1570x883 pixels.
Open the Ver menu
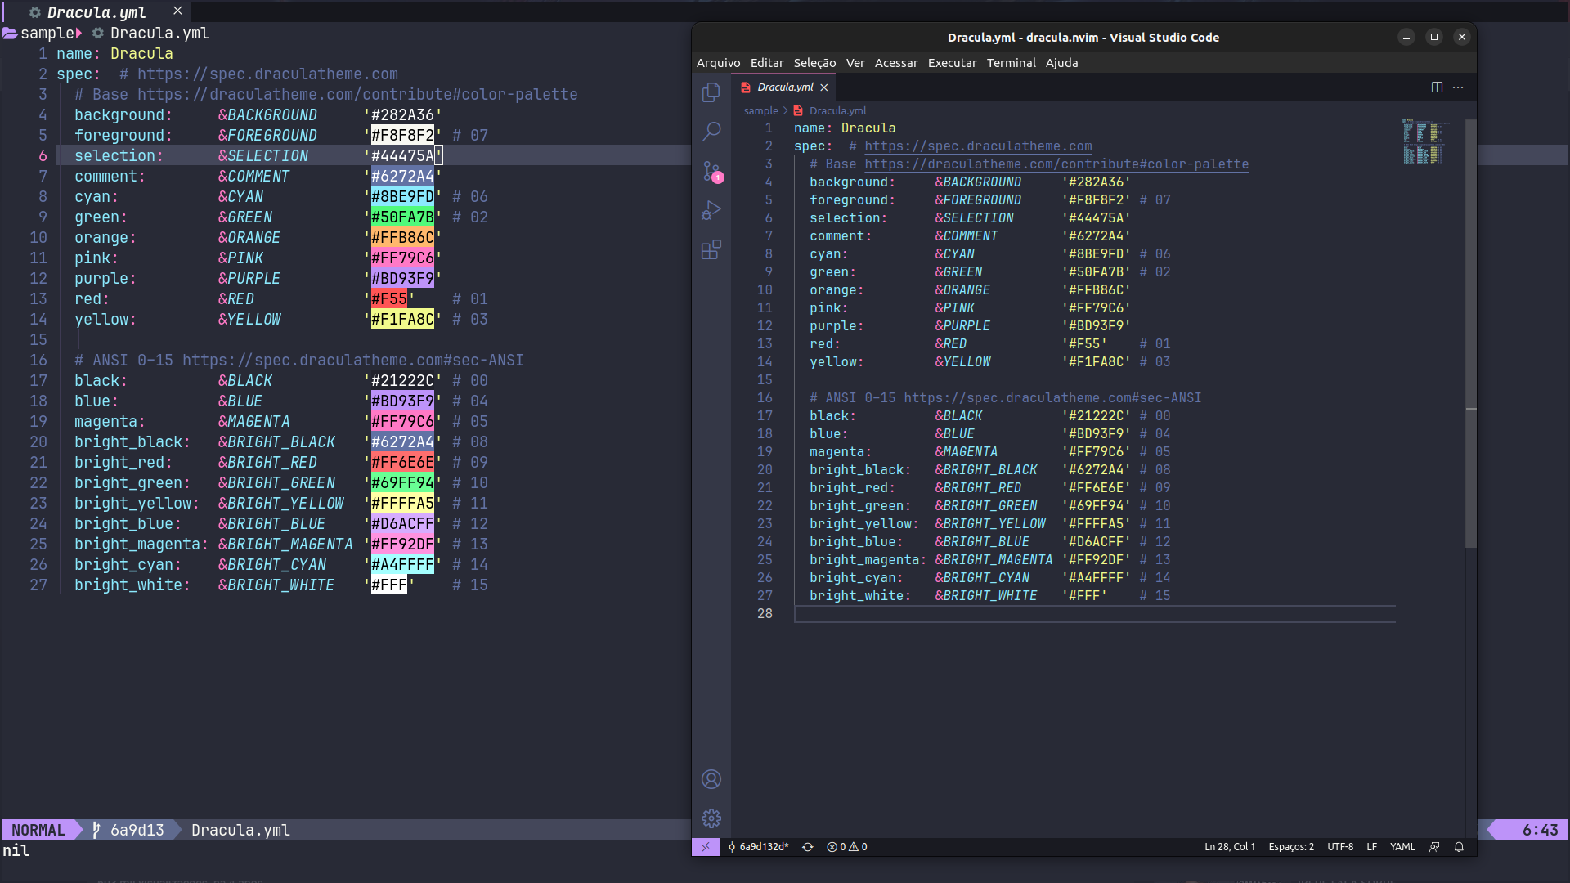point(855,63)
